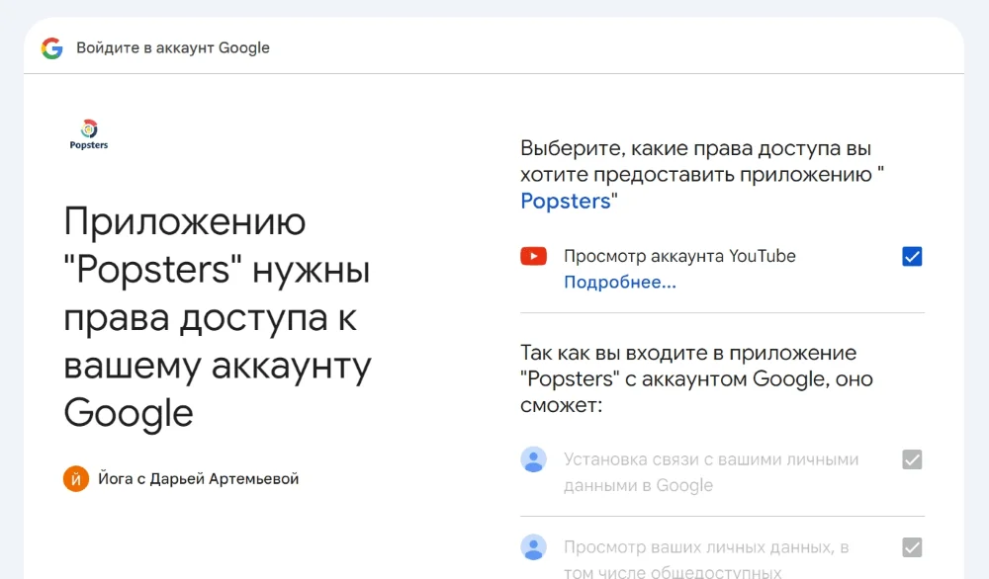Click the Так как вы входите paragraph
989x579 pixels.
[x=696, y=379]
